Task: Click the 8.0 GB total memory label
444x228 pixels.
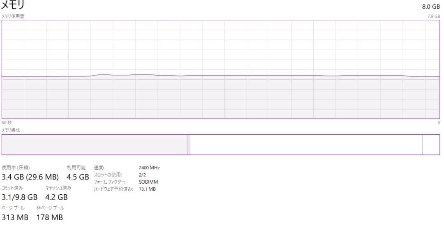Action: (x=431, y=7)
